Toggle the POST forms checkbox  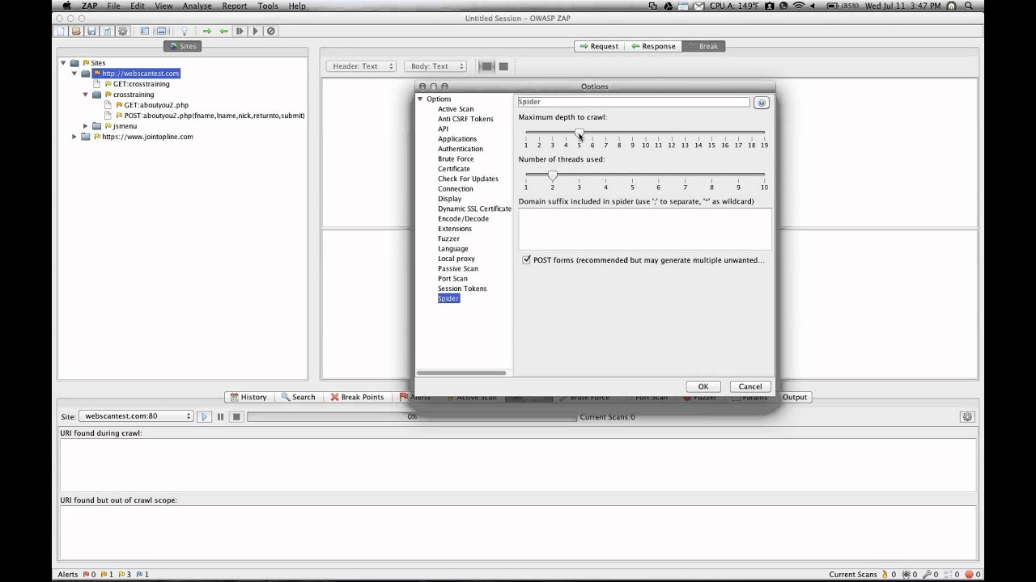pos(527,260)
